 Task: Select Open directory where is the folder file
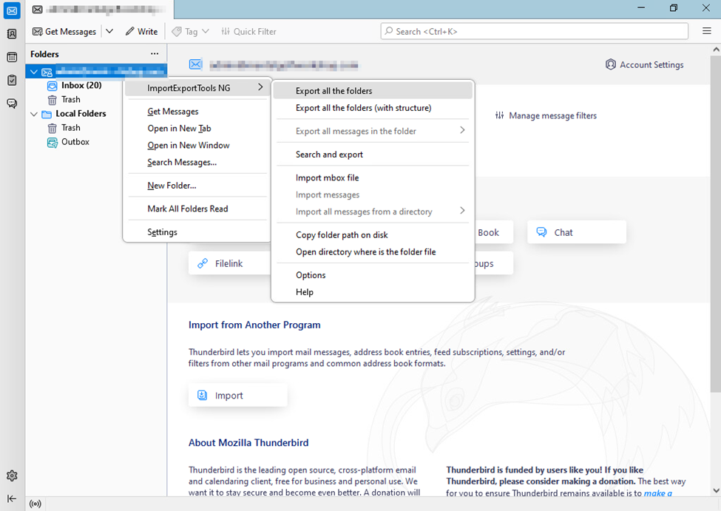point(373,252)
